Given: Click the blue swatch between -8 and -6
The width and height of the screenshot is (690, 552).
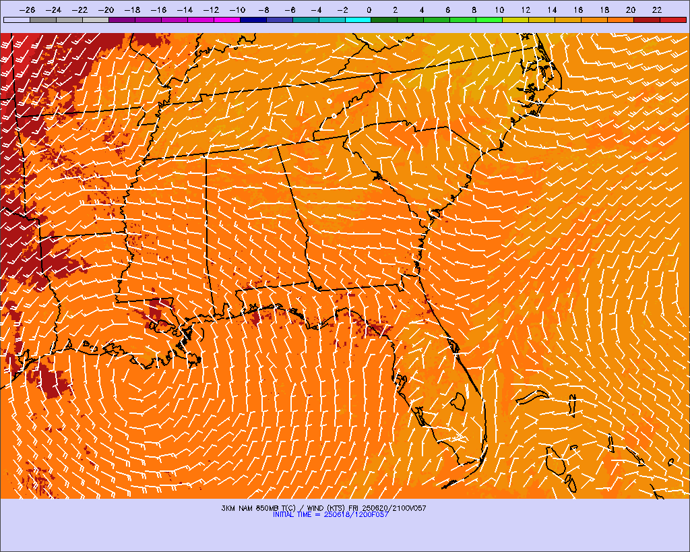Looking at the screenshot, I should tap(280, 20).
